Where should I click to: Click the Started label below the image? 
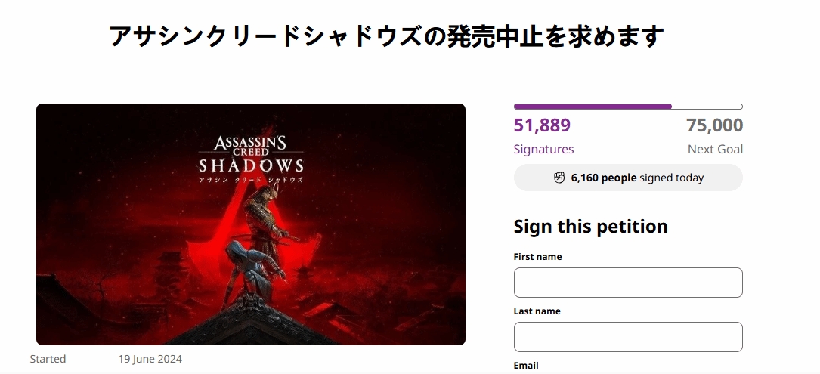tap(48, 359)
